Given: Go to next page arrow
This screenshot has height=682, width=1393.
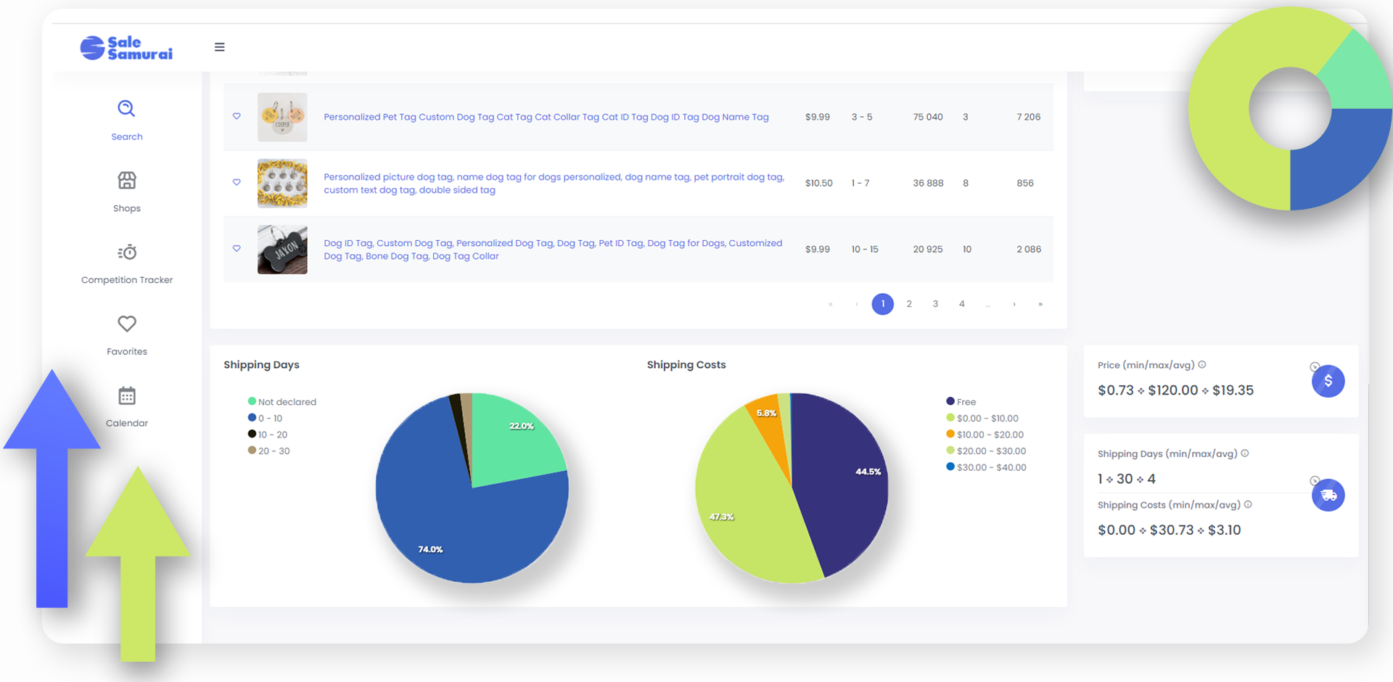Looking at the screenshot, I should [x=1014, y=304].
